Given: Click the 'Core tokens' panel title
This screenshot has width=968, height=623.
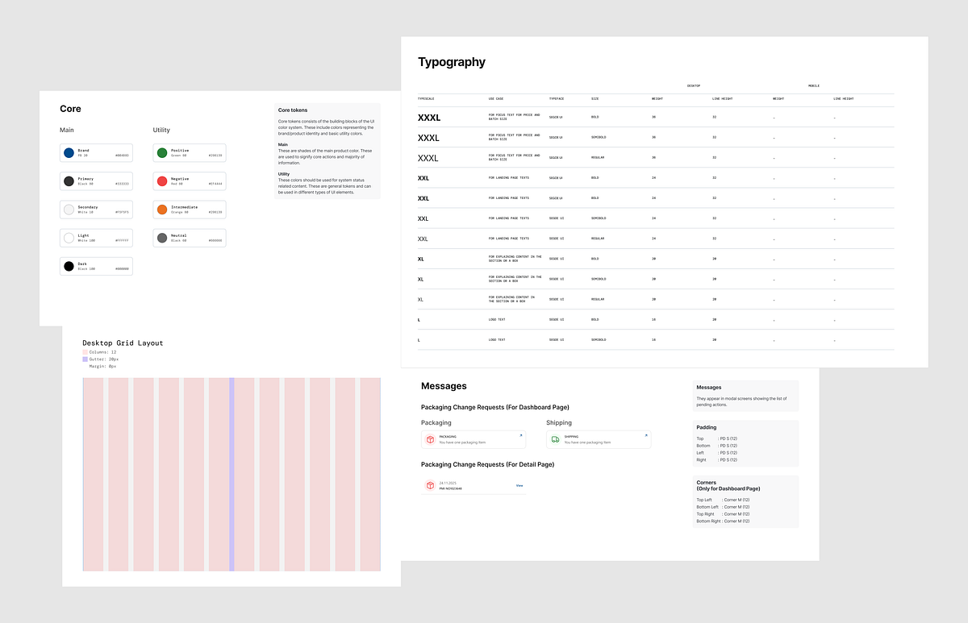Looking at the screenshot, I should click(293, 110).
